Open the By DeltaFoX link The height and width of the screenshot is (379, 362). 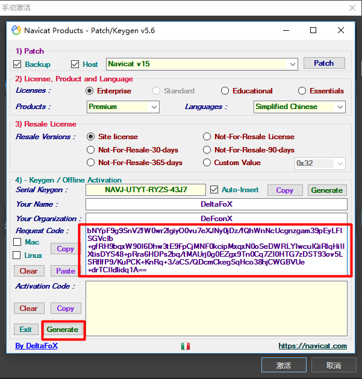37,346
